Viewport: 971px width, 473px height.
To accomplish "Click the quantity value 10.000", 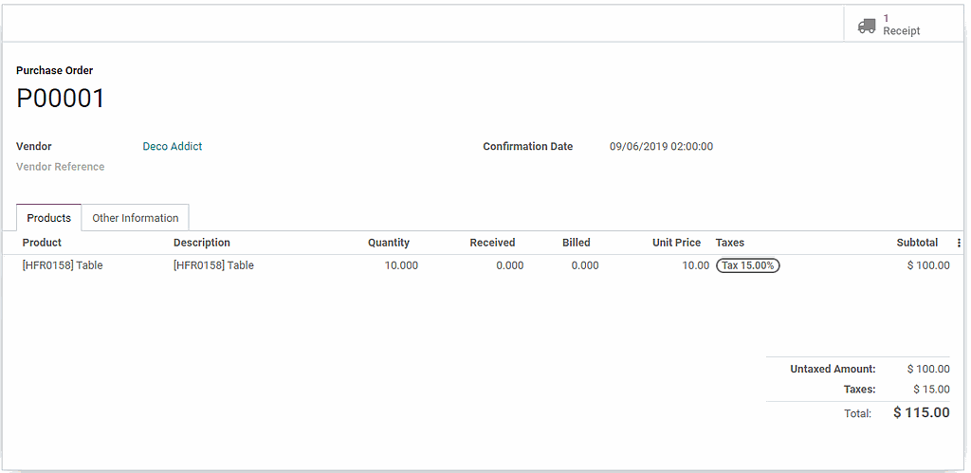I will click(x=401, y=265).
